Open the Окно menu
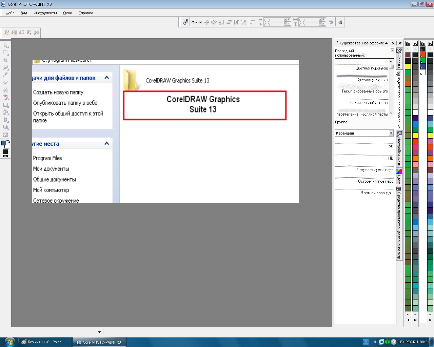434x347 pixels. tap(67, 13)
